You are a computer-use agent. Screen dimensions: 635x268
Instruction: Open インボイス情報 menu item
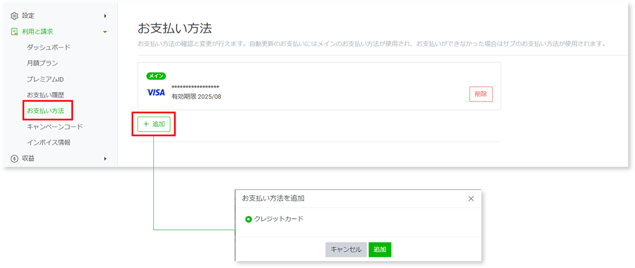tap(49, 143)
